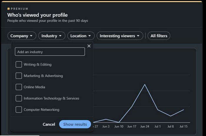Click the Jul 15 chart data point

[183, 110]
